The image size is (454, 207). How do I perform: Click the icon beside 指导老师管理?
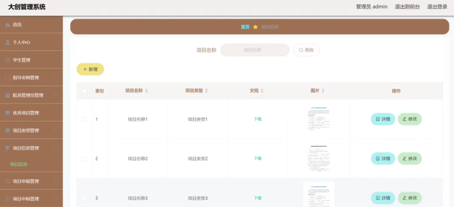click(x=8, y=78)
